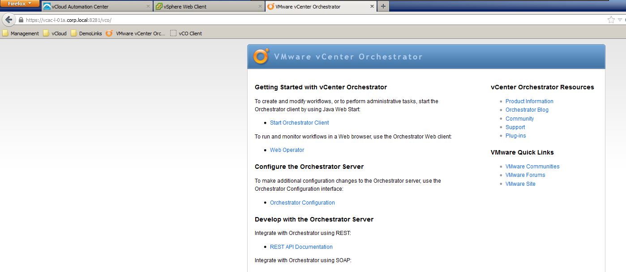
Task: Open the VMware vCenter Orc... bookmark
Action: tap(136, 33)
